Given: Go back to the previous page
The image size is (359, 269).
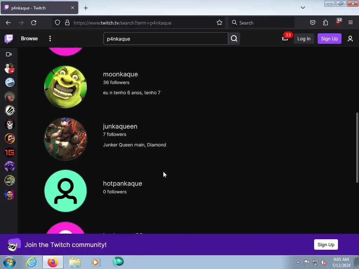Looking at the screenshot, I should click(x=8, y=23).
